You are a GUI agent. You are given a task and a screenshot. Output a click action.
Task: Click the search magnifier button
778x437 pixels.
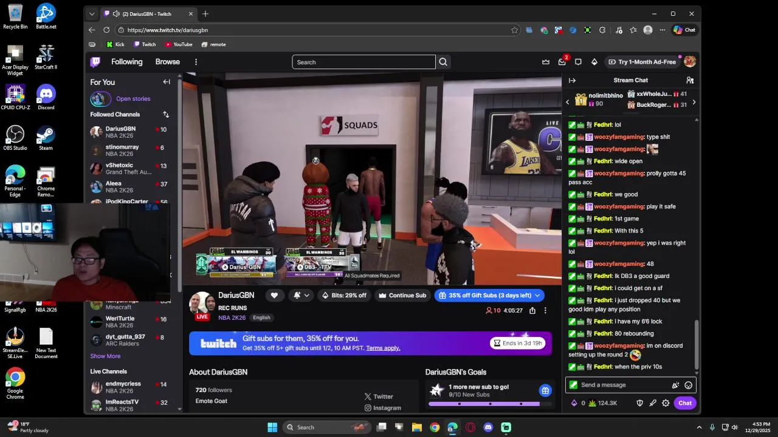443,62
